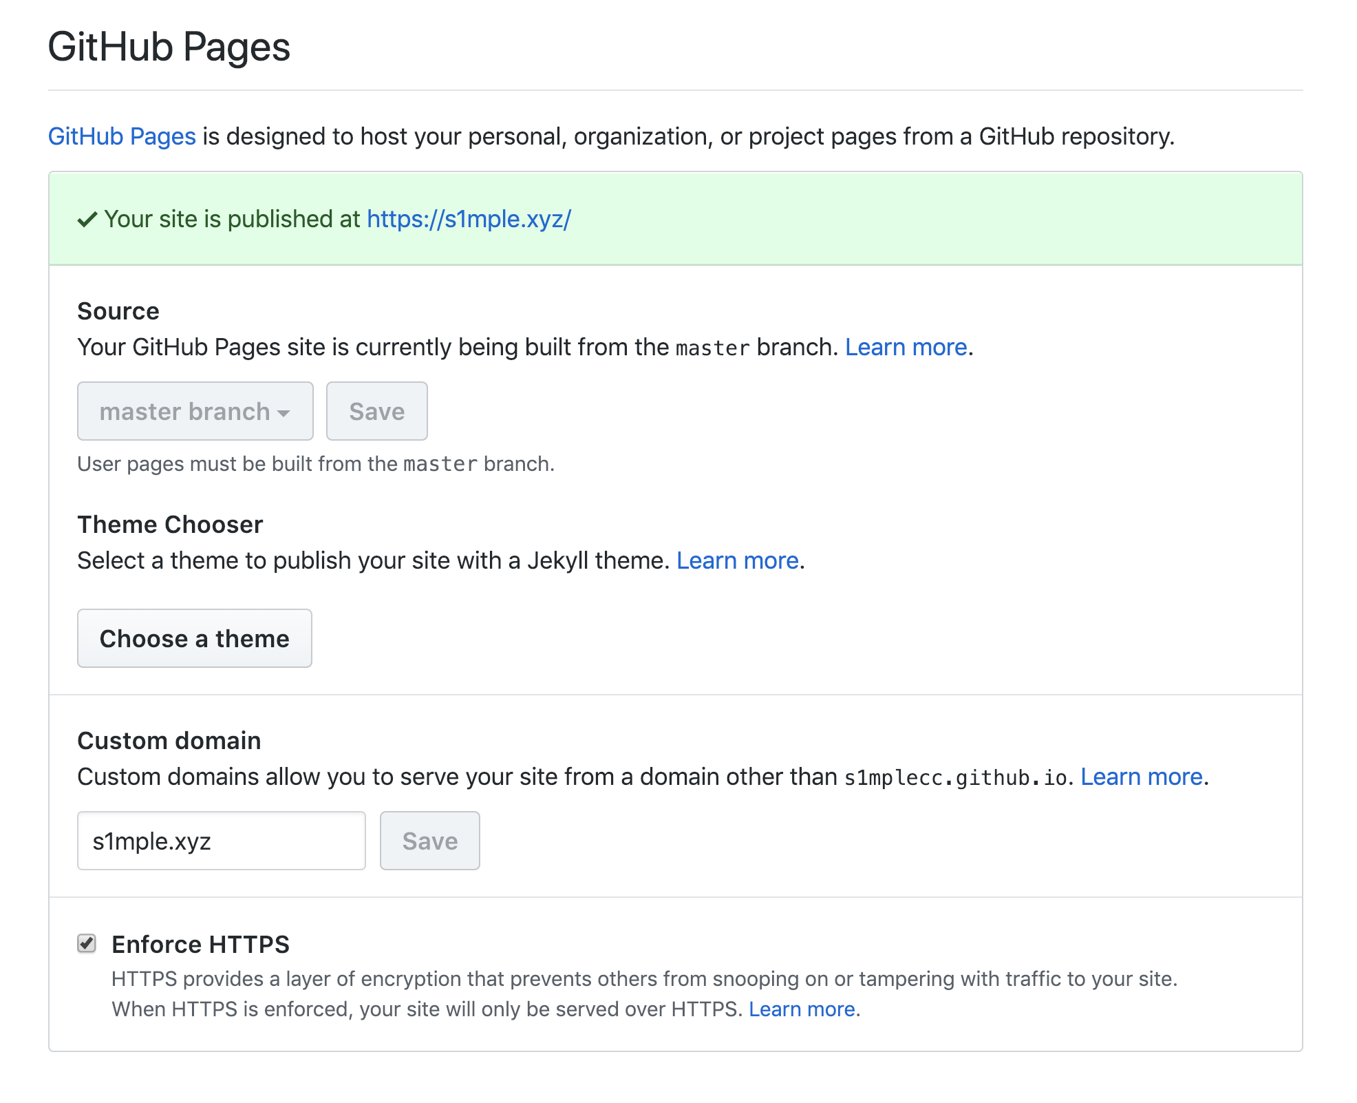The height and width of the screenshot is (1103, 1357).
Task: Open Learn more link for custom domains
Action: coord(1141,777)
